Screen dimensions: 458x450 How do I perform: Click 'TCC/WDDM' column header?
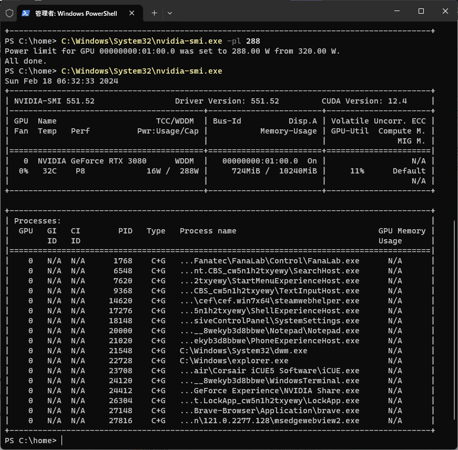(x=175, y=121)
